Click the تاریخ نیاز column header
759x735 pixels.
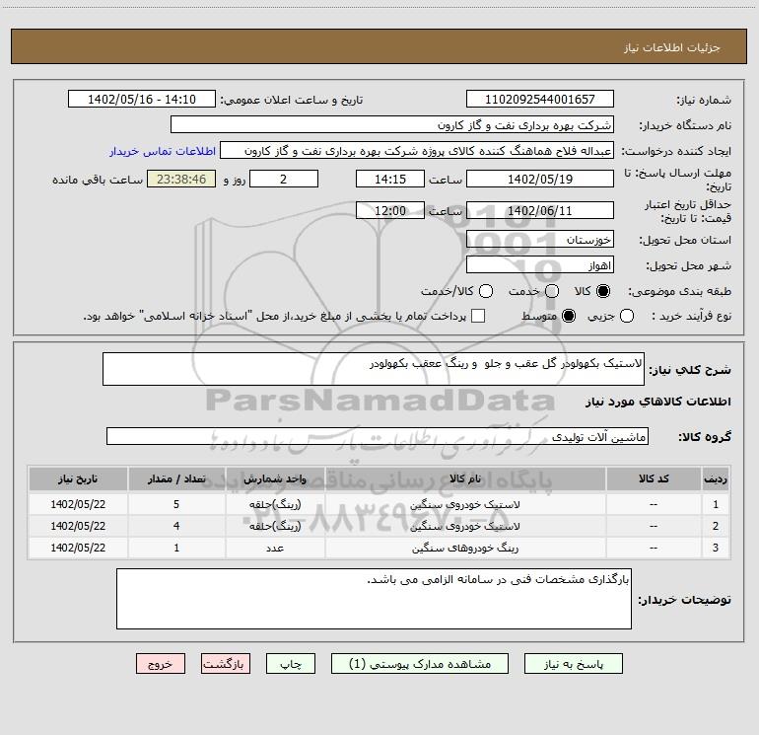click(x=78, y=478)
